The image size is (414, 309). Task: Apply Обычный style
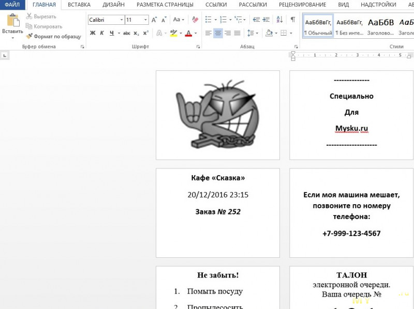click(318, 26)
